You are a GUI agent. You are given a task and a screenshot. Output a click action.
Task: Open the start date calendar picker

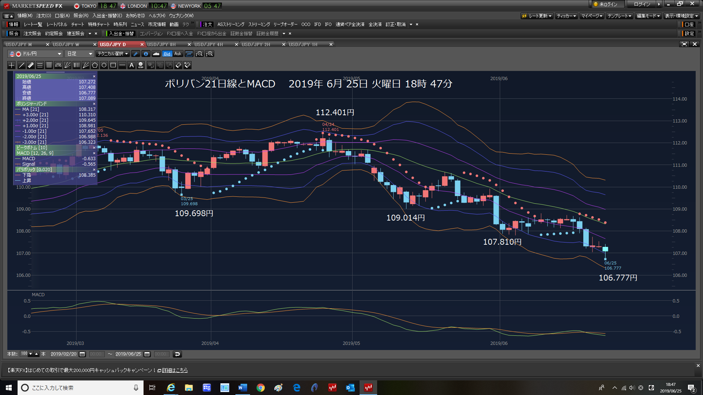[x=82, y=354]
